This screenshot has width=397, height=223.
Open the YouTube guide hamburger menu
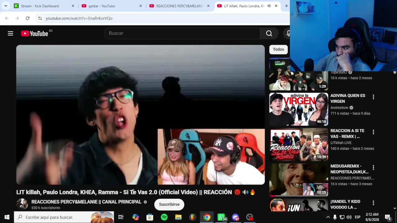(x=11, y=33)
